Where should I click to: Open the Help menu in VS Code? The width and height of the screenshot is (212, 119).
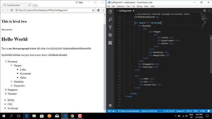pyautogui.click(x=152, y=6)
